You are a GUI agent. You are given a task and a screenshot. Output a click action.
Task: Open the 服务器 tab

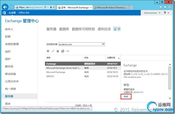(51, 29)
